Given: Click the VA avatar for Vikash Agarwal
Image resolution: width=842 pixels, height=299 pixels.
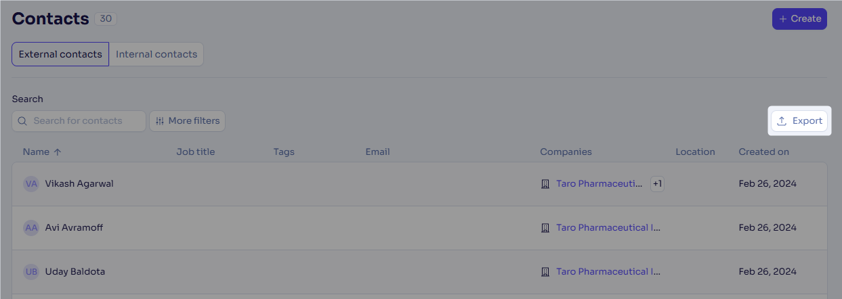Looking at the screenshot, I should (31, 184).
